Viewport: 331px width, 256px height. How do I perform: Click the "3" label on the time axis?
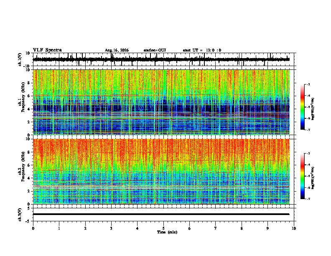pyautogui.click(x=111, y=228)
